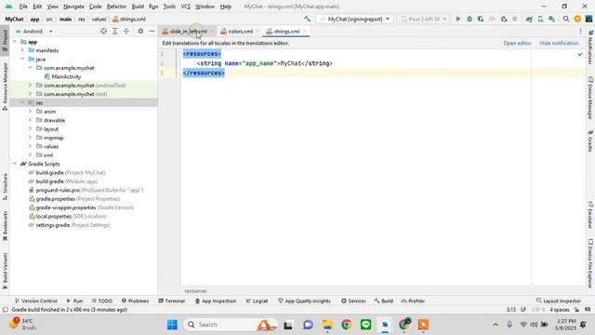Expand the layout folder
595x335 pixels.
click(30, 128)
